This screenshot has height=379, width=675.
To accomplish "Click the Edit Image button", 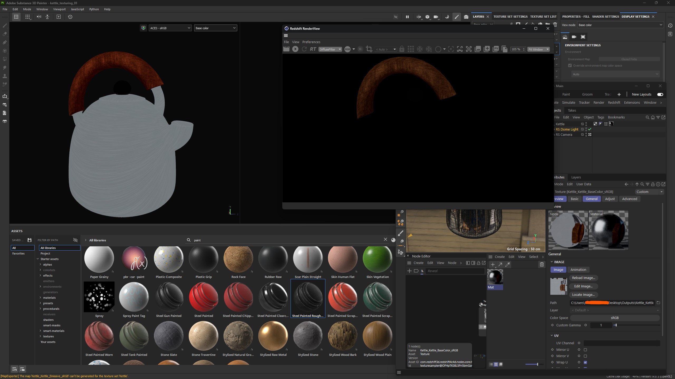I will pos(583,286).
